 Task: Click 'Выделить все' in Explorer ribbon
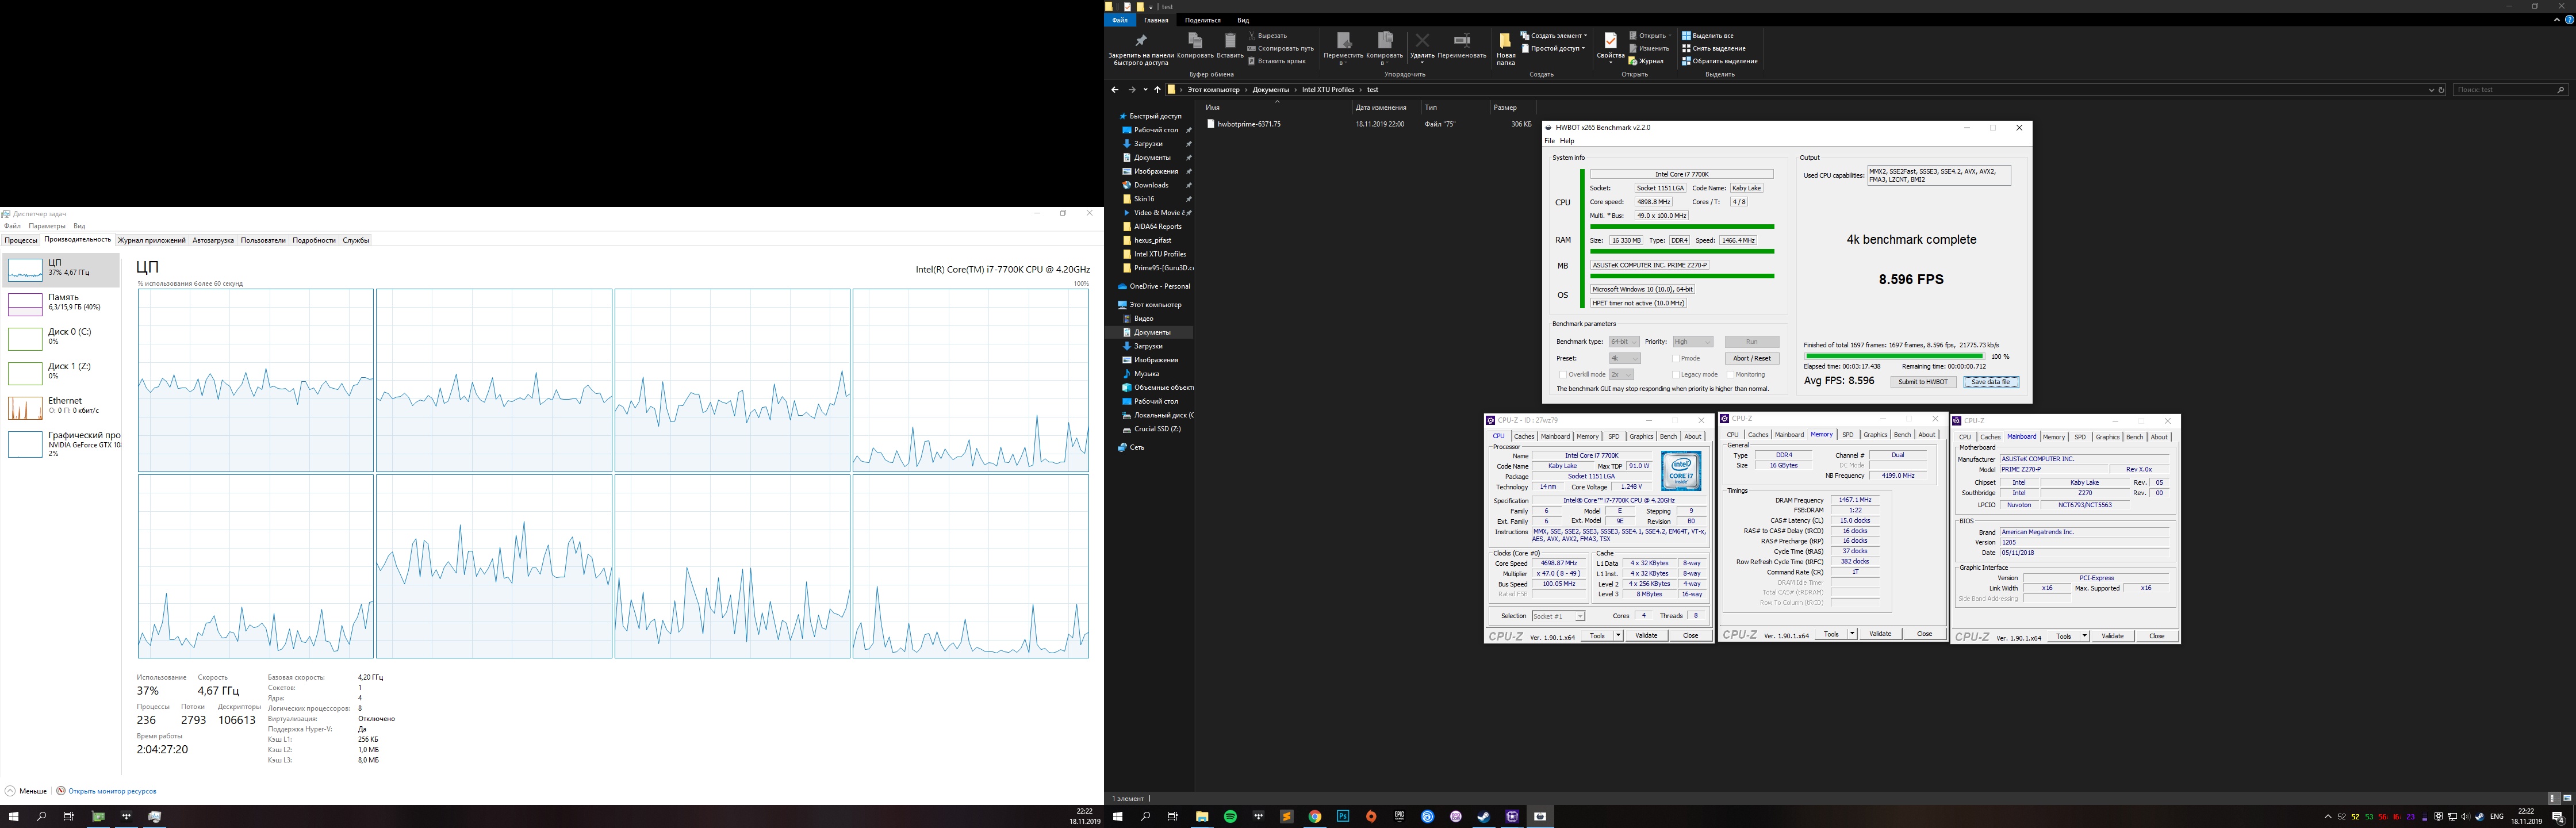tap(1708, 36)
